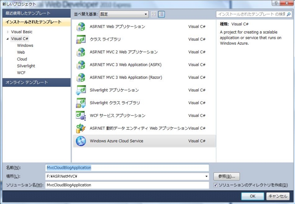Viewport: 295px width, 204px height.
Task: Click the 参照(B)... browse button
Action: pyautogui.click(x=226, y=177)
